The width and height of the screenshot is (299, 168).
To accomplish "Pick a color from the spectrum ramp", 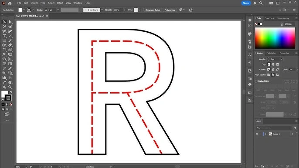I will (x=275, y=38).
